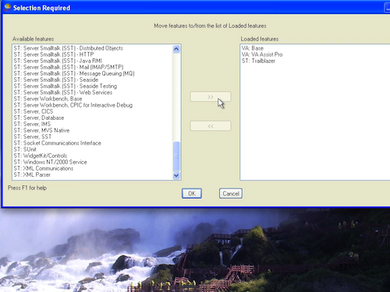The width and height of the screenshot is (390, 292).
Task: Select ST: Windows NT/2000 Service entry
Action: point(50,162)
